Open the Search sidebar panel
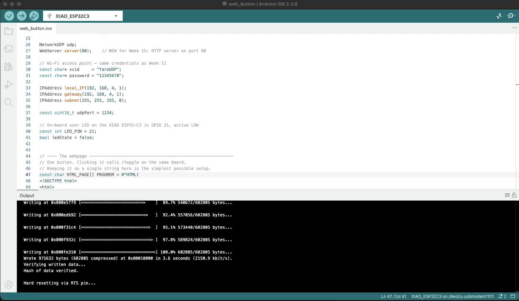The width and height of the screenshot is (519, 301). (9, 102)
